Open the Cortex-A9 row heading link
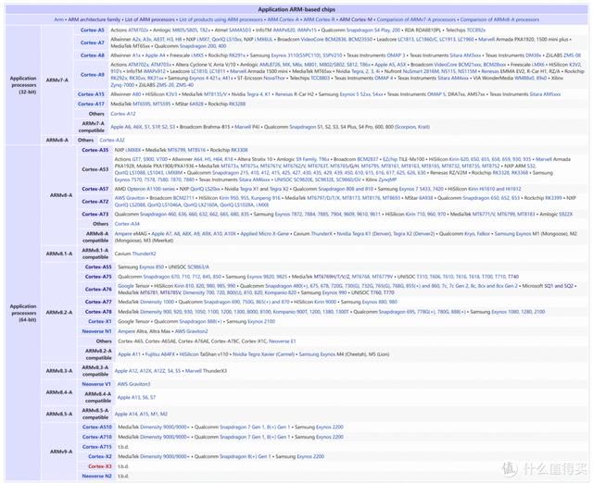This screenshot has height=483, width=593. (x=93, y=74)
